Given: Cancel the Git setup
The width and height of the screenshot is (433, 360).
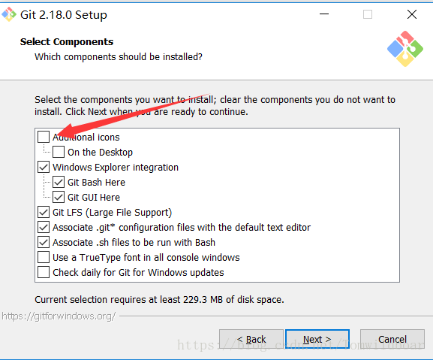Looking at the screenshot, I should [x=392, y=339].
